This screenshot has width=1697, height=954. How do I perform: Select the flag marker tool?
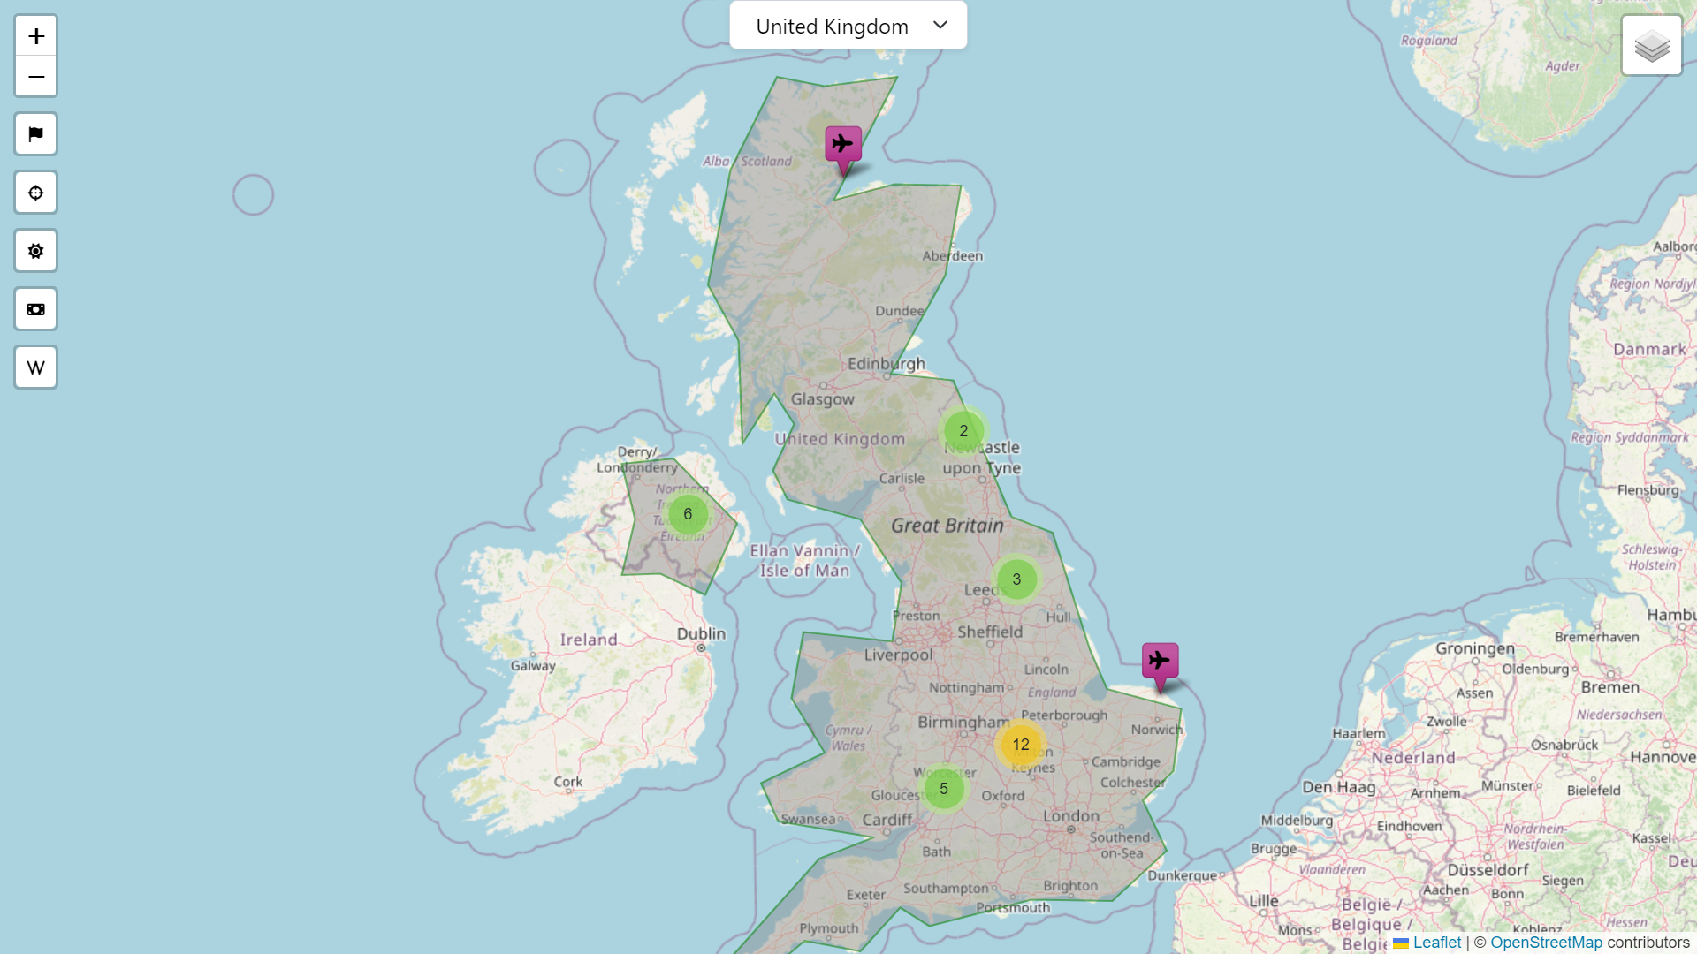[35, 134]
